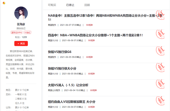Click the 98炮弹 price on the 06-06 article

(91, 40)
